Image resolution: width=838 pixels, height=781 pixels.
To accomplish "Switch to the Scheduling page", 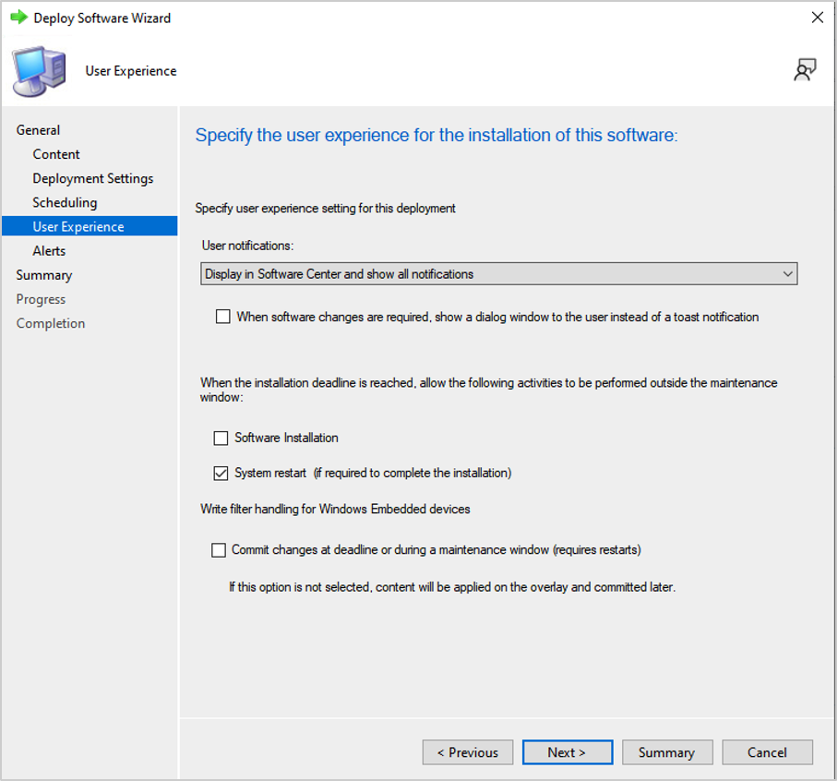I will click(x=65, y=202).
